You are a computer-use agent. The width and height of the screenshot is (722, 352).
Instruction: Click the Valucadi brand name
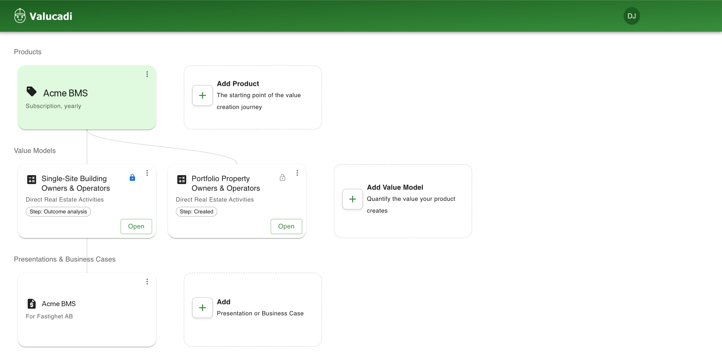click(51, 16)
